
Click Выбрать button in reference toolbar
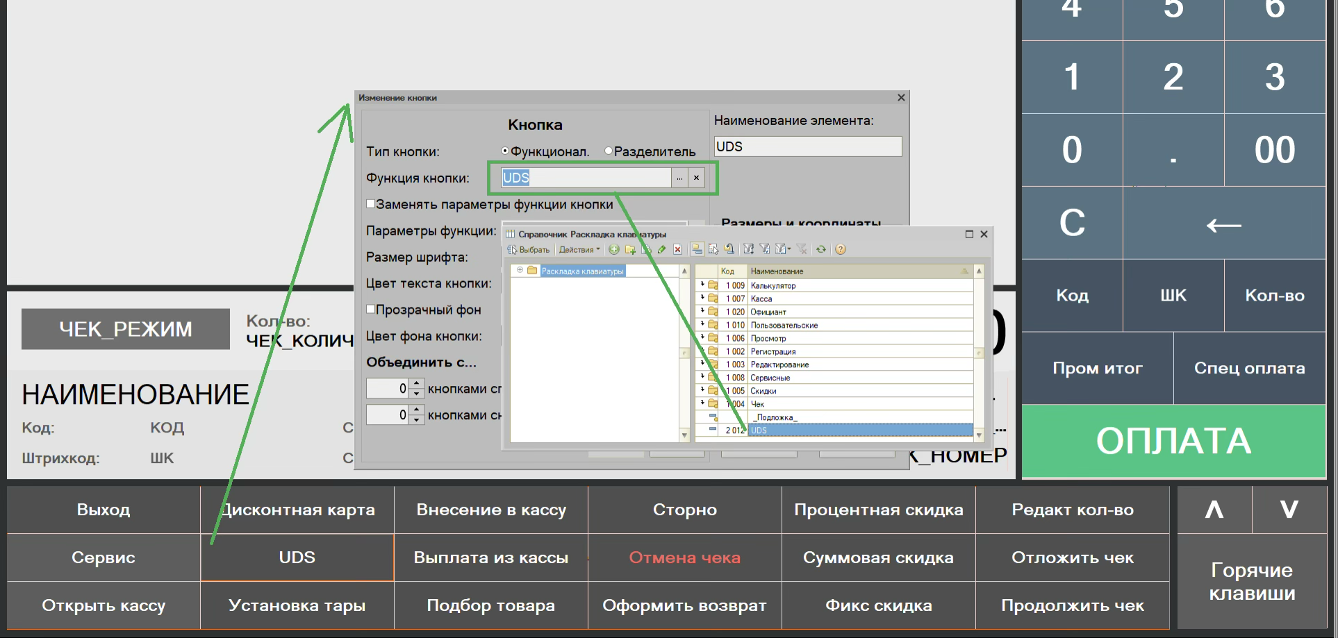528,250
